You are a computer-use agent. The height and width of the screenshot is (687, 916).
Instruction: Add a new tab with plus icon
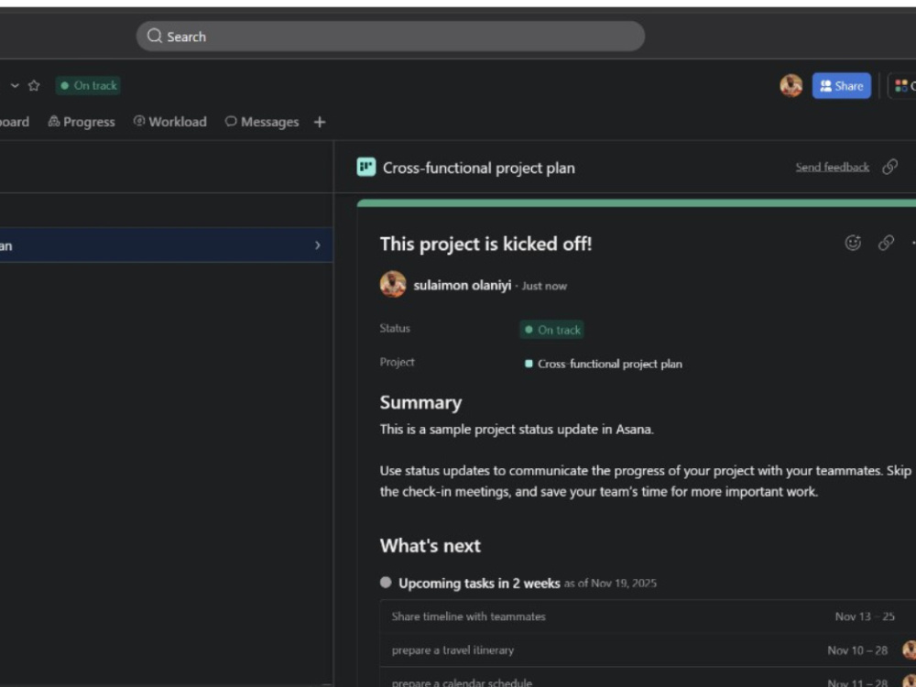320,122
